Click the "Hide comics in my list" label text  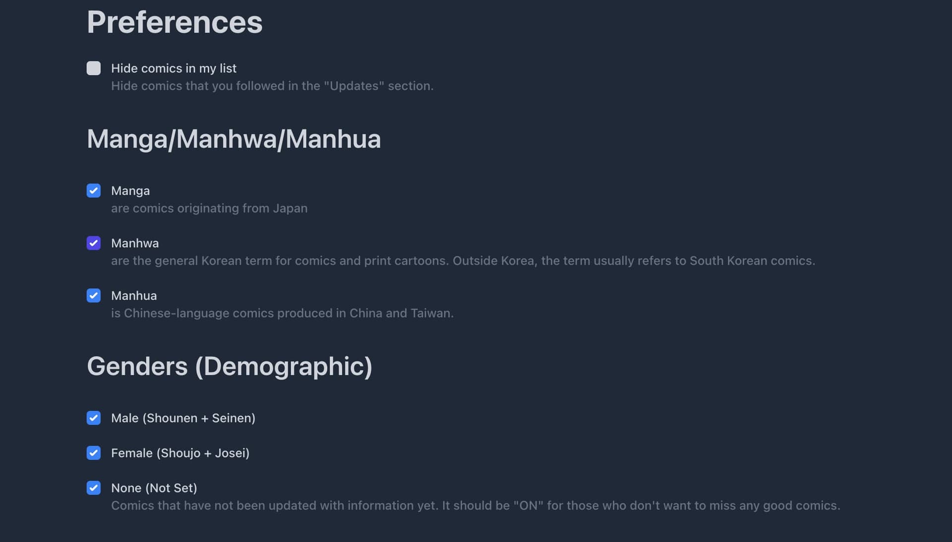coord(174,68)
